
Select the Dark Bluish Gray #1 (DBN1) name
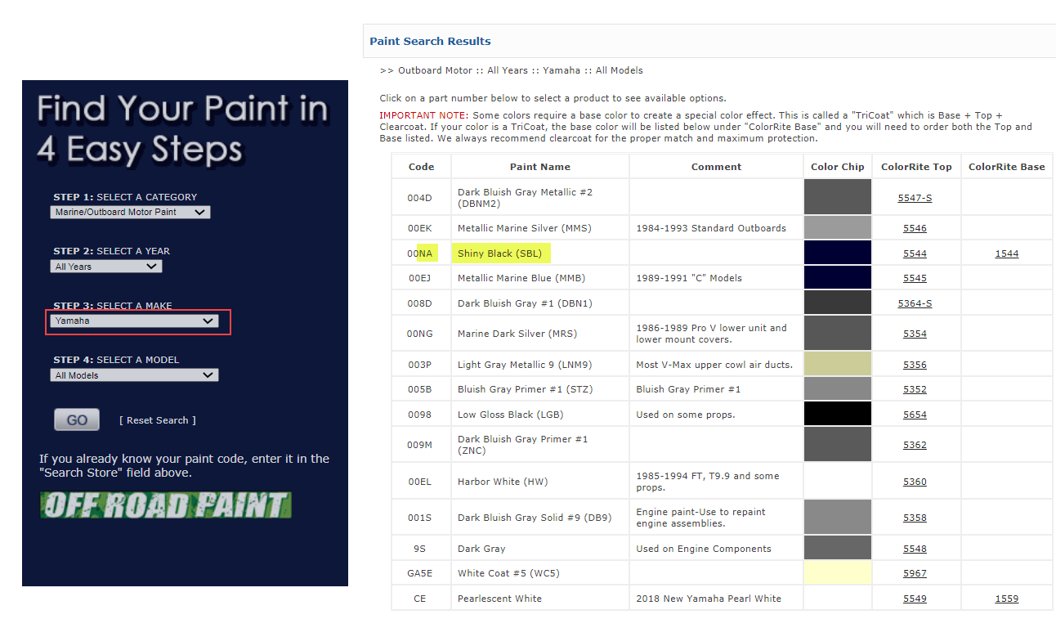pyautogui.click(x=525, y=303)
